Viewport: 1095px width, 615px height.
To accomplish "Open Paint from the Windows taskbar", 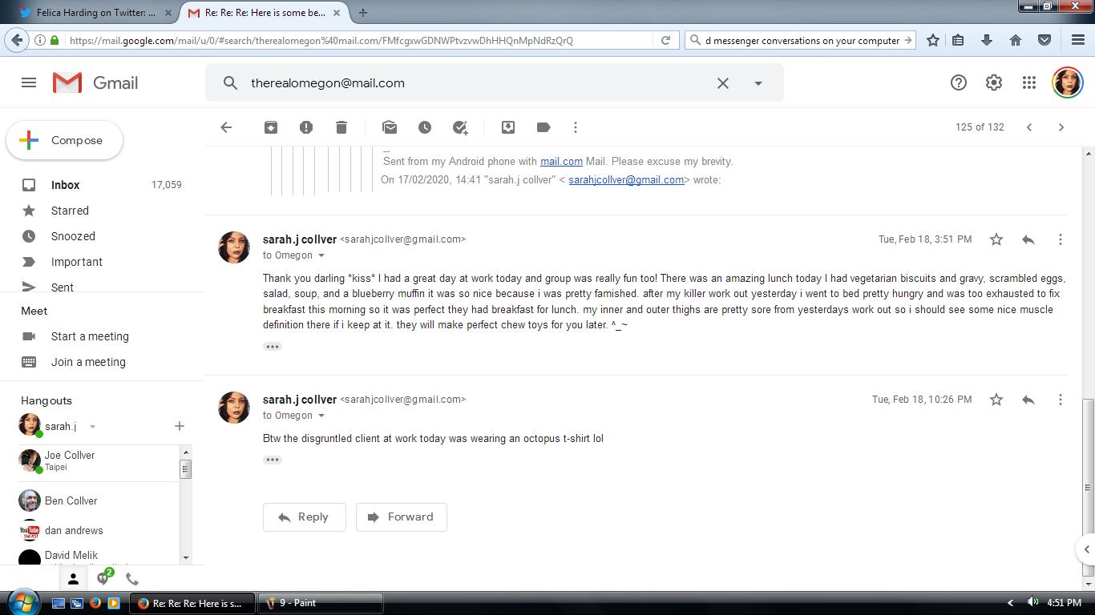I will [x=321, y=603].
